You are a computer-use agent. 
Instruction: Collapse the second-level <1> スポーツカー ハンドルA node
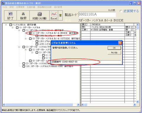(x=12, y=28)
